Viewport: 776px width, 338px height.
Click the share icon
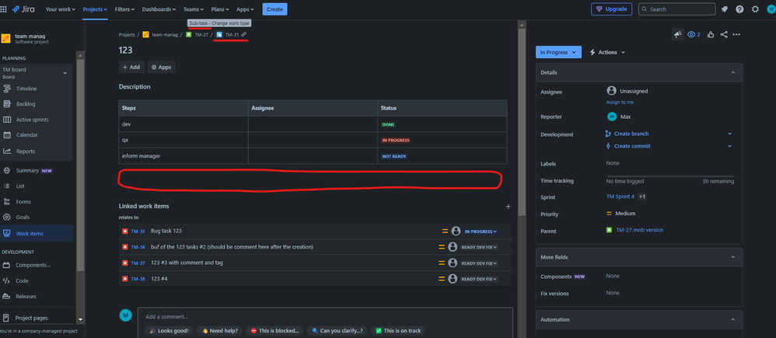coord(724,35)
